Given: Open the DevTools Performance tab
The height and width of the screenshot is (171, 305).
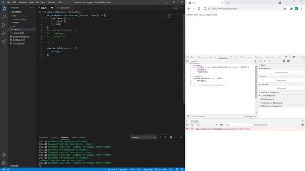Looking at the screenshot, I should pos(246,57).
